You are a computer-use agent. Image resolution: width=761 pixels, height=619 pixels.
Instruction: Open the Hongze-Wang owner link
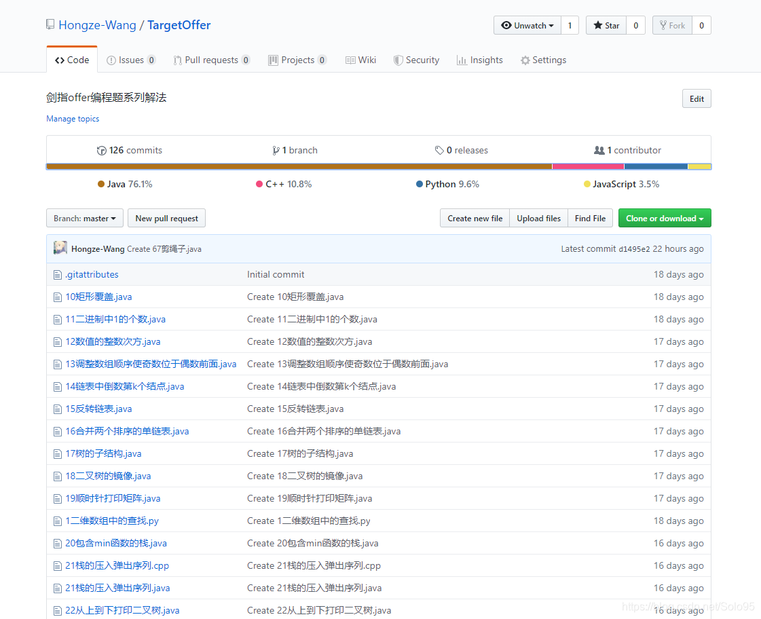(97, 24)
